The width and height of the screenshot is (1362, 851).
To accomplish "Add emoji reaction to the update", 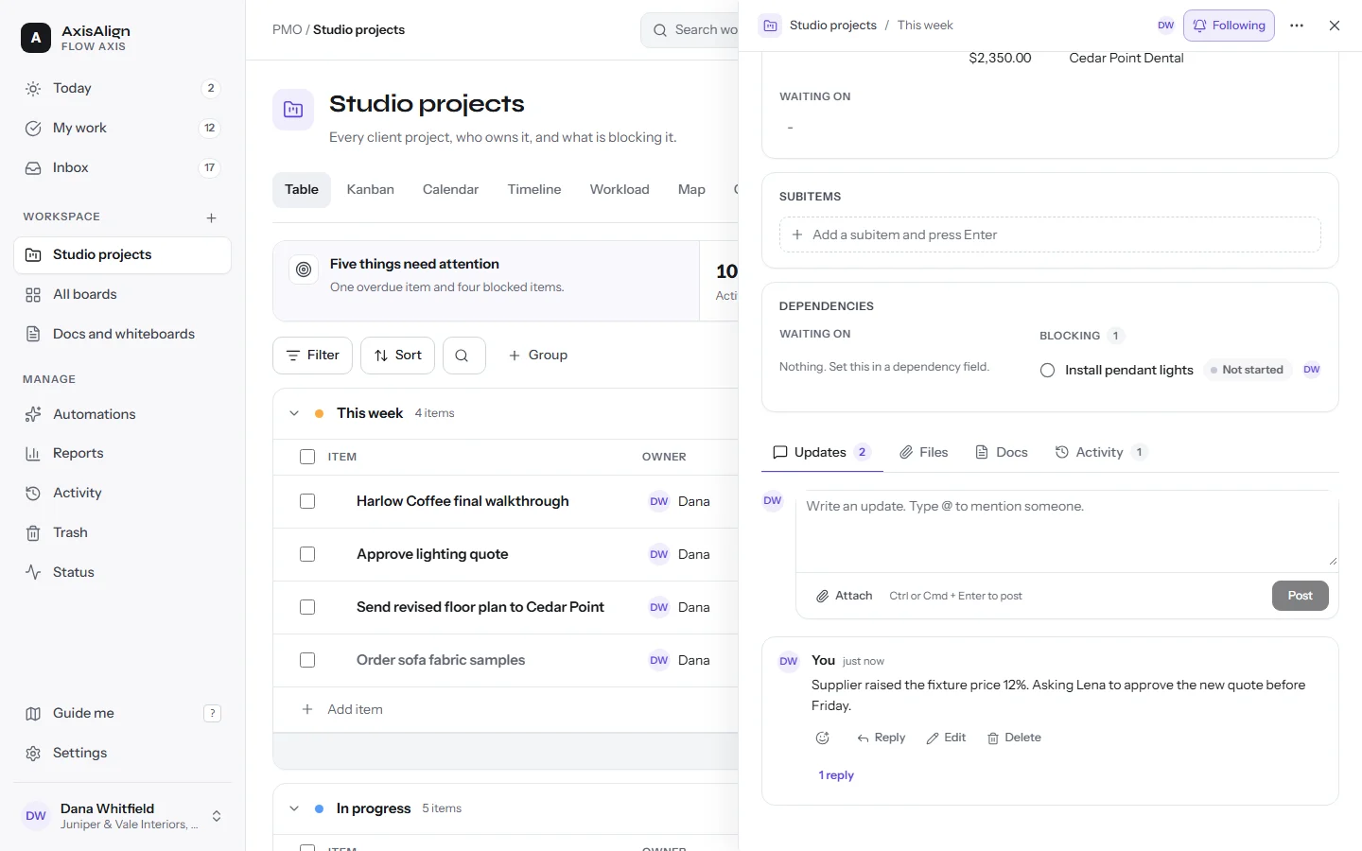I will [823, 738].
